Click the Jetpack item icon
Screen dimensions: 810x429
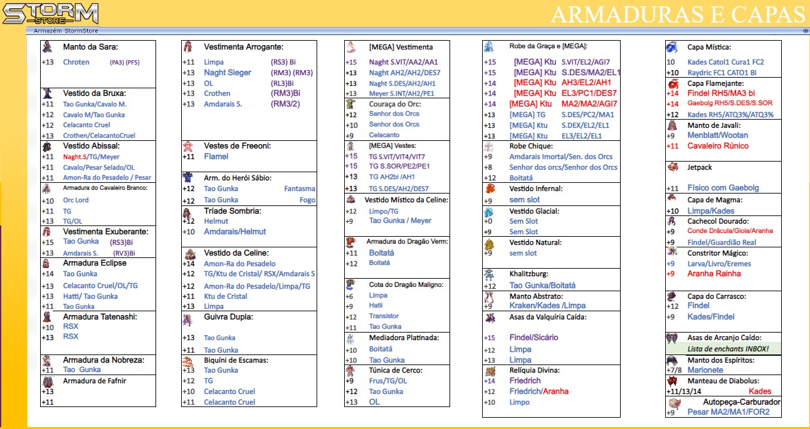coord(673,167)
